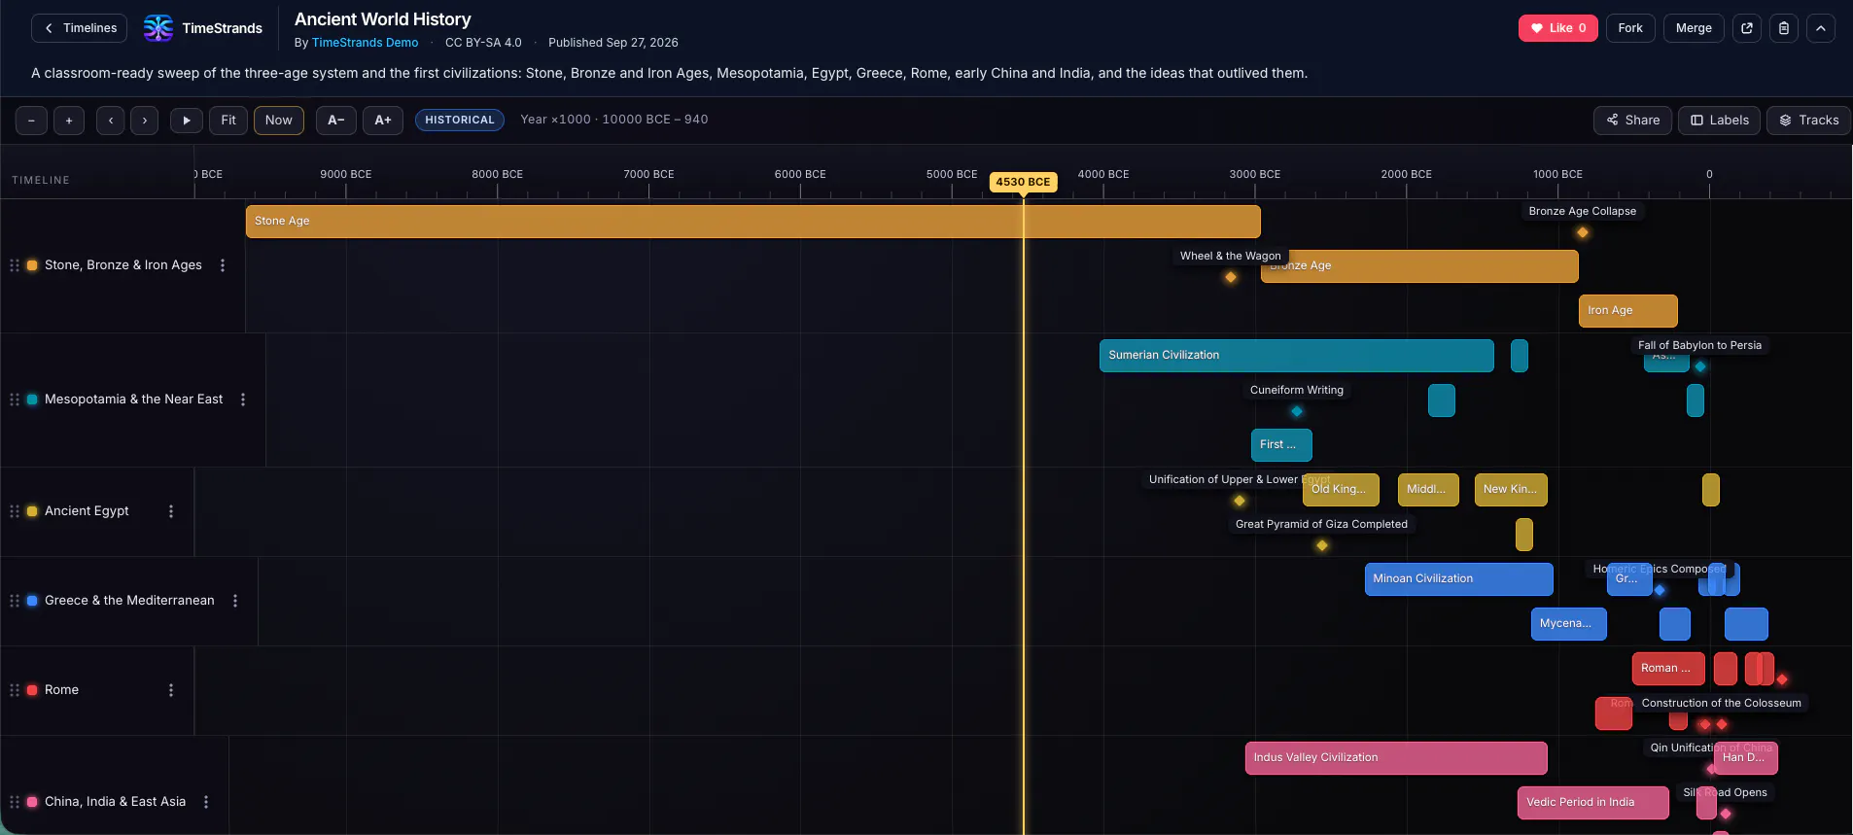The height and width of the screenshot is (835, 1853).
Task: Toggle the Labels panel
Action: (x=1719, y=121)
